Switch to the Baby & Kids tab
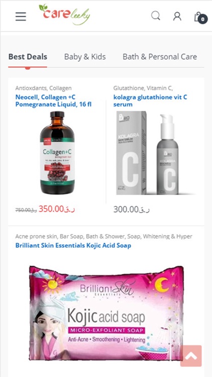The image size is (212, 377). (x=85, y=57)
